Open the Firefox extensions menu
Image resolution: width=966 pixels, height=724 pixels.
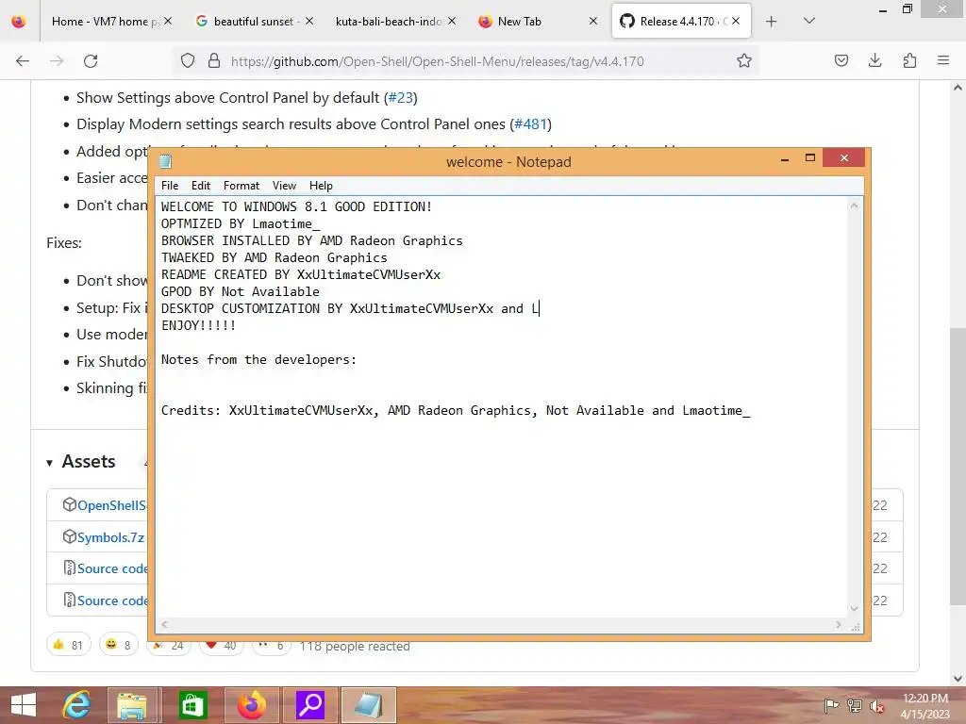click(909, 60)
